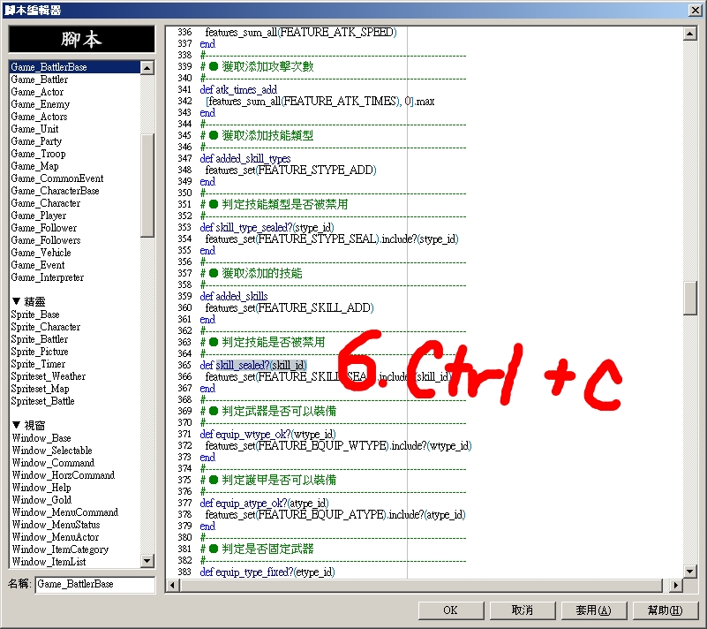Image resolution: width=707 pixels, height=629 pixels.
Task: Confirm with the OK button
Action: click(x=450, y=610)
